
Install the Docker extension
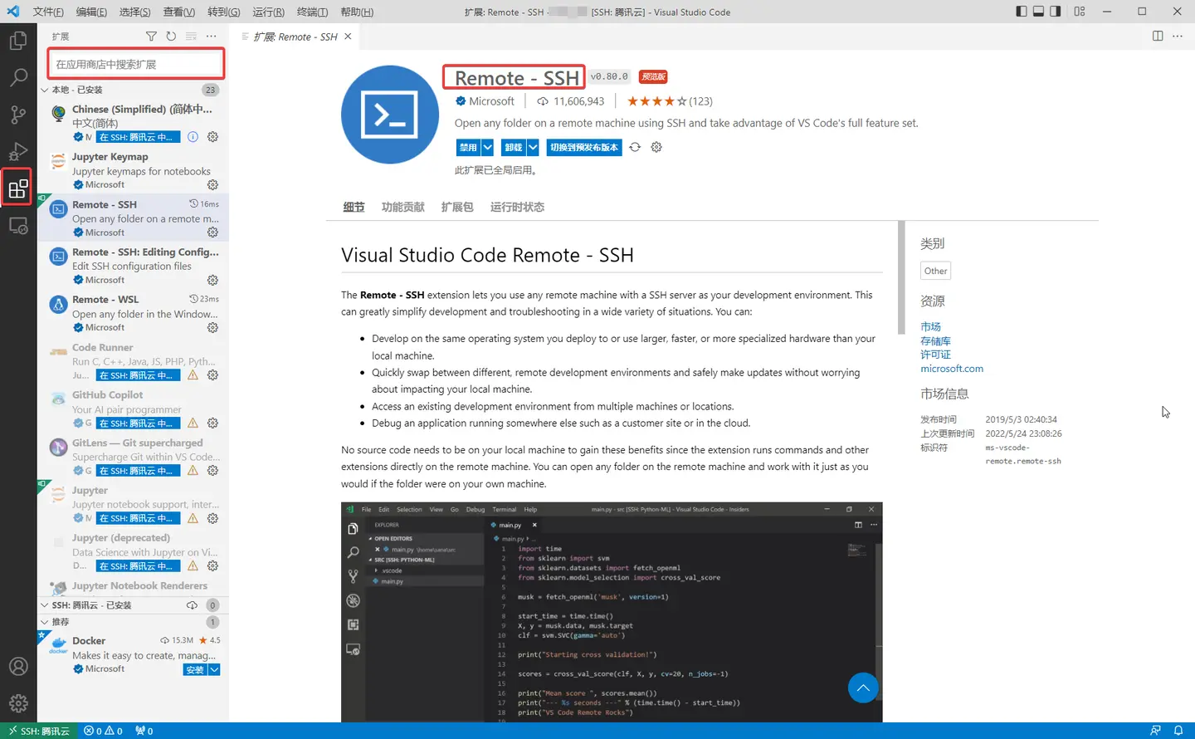tap(193, 669)
